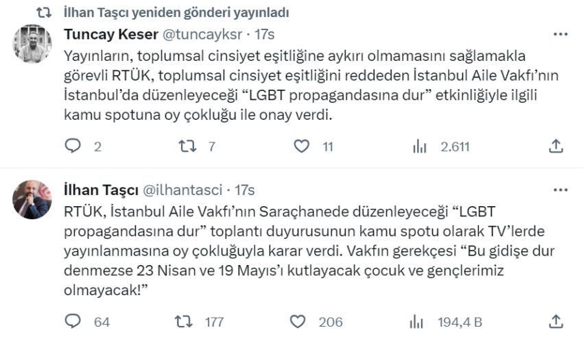Like Tuncay Keser's tweet

[x=302, y=146]
